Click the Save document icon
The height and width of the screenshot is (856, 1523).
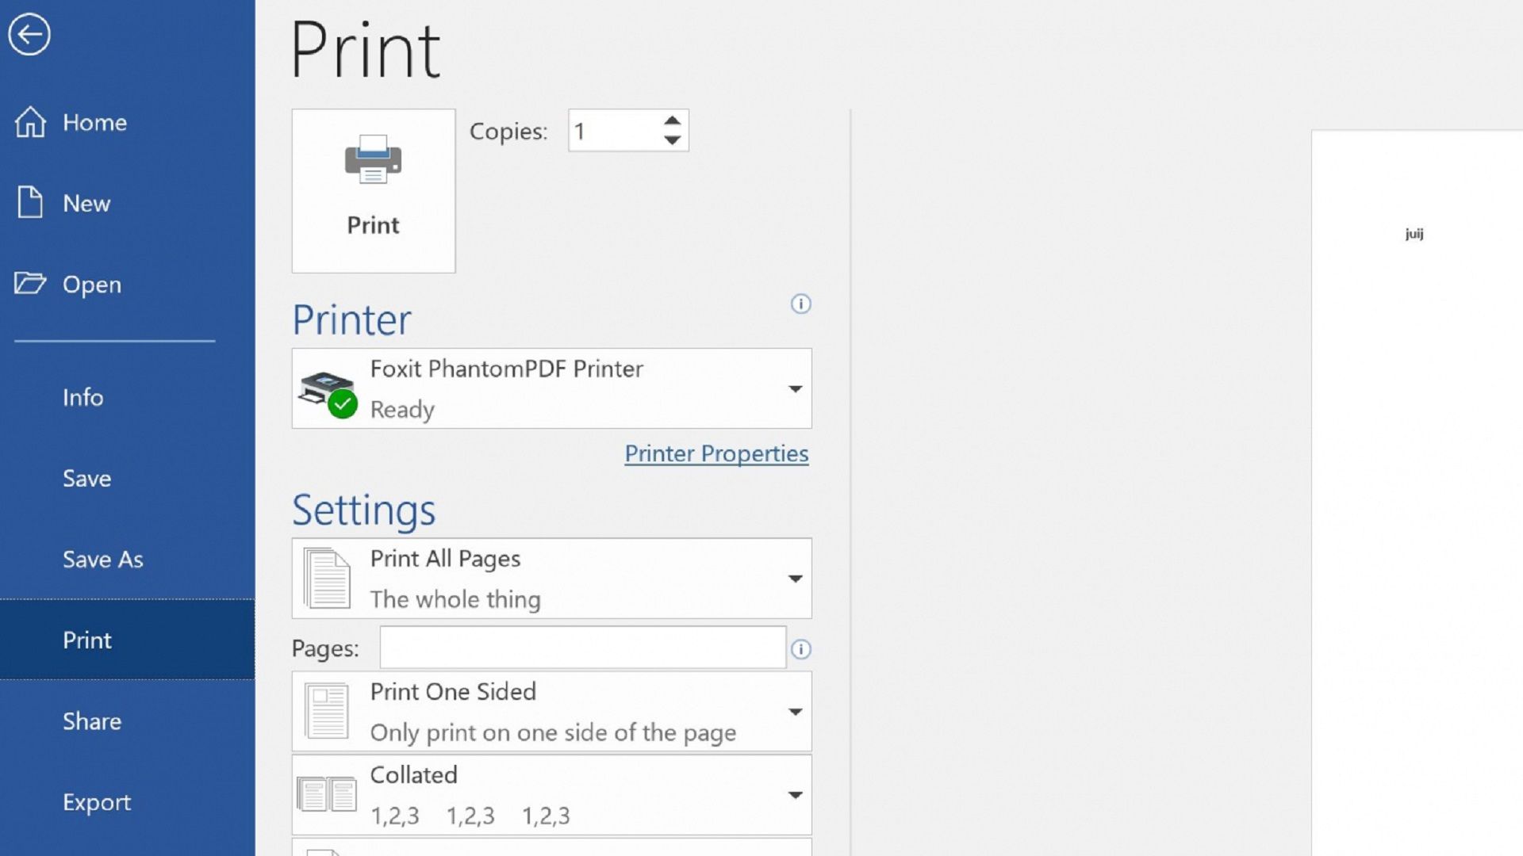[86, 478]
